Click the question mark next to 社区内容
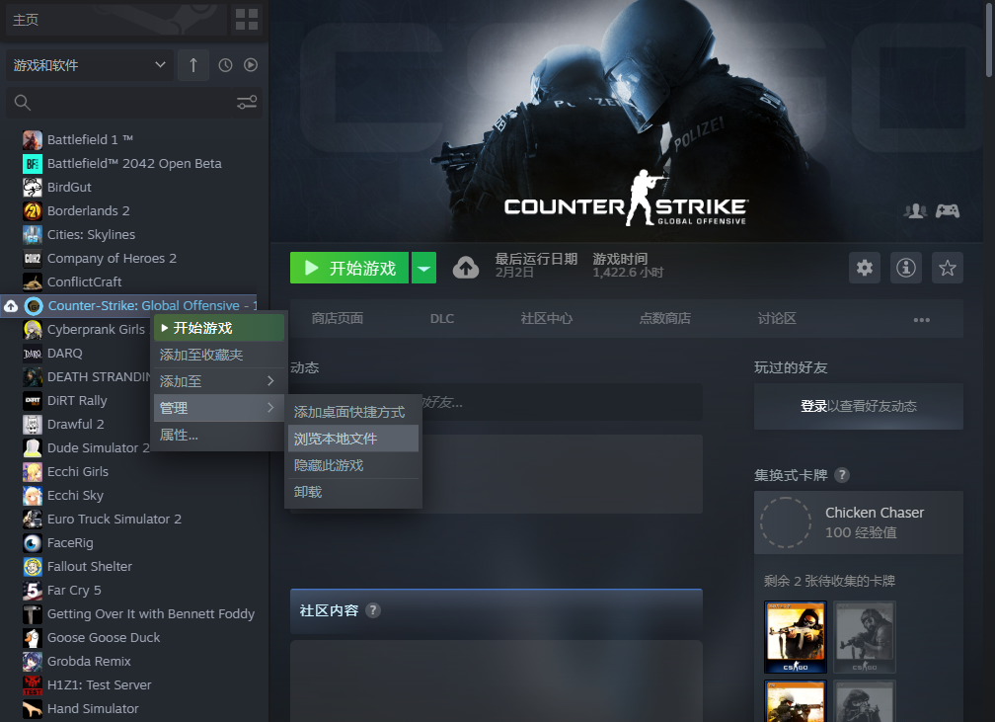995x722 pixels. click(373, 610)
